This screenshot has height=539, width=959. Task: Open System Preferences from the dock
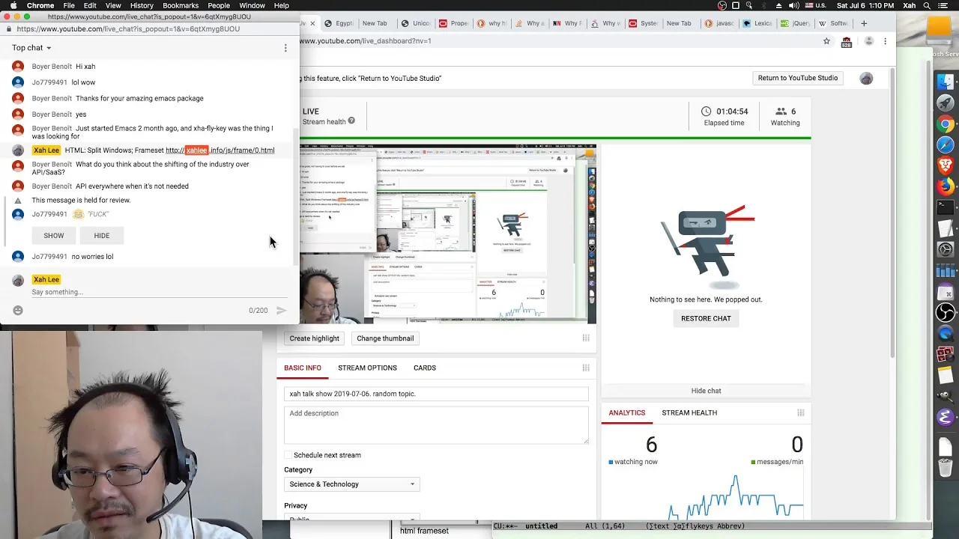[946, 249]
